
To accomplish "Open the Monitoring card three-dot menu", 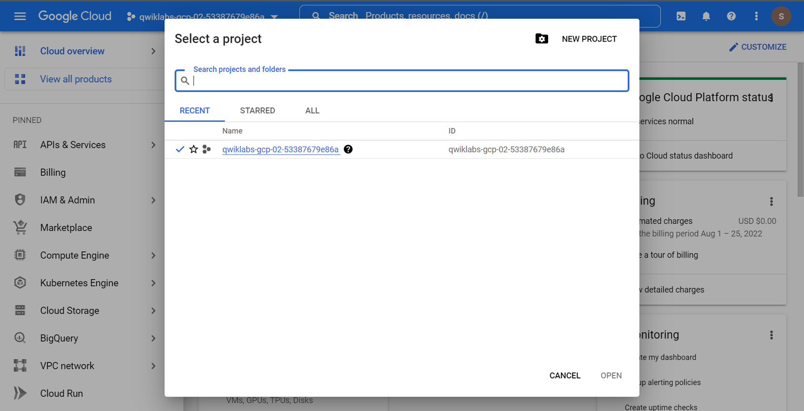I will tap(771, 335).
